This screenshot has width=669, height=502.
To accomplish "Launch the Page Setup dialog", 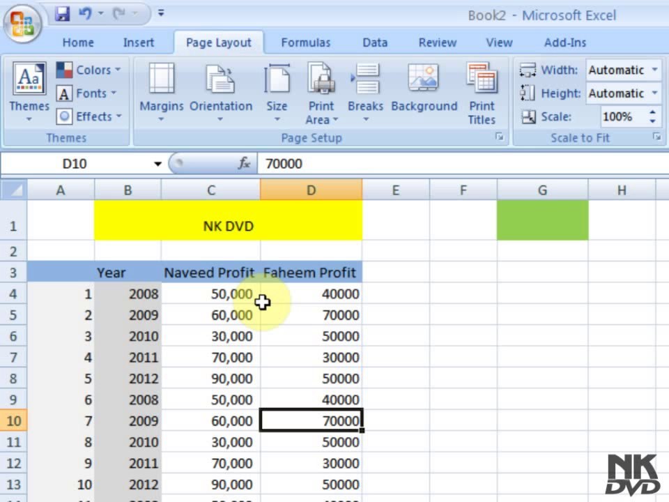I will point(499,137).
